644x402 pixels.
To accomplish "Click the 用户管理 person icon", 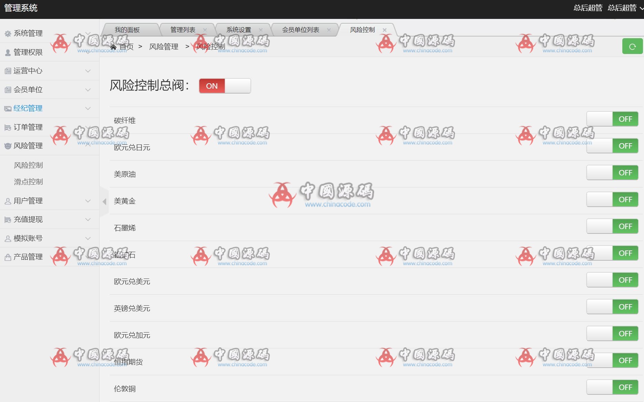I will pos(8,201).
